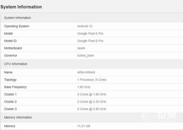Select the Memory value 11.21 GB
183x130 pixels.
click(x=84, y=126)
